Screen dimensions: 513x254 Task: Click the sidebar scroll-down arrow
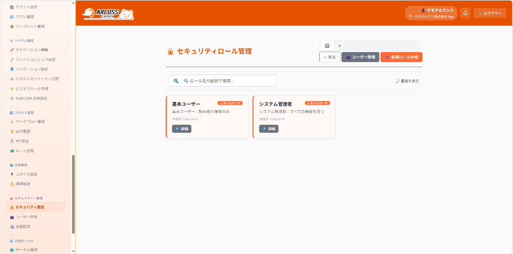tap(73, 251)
